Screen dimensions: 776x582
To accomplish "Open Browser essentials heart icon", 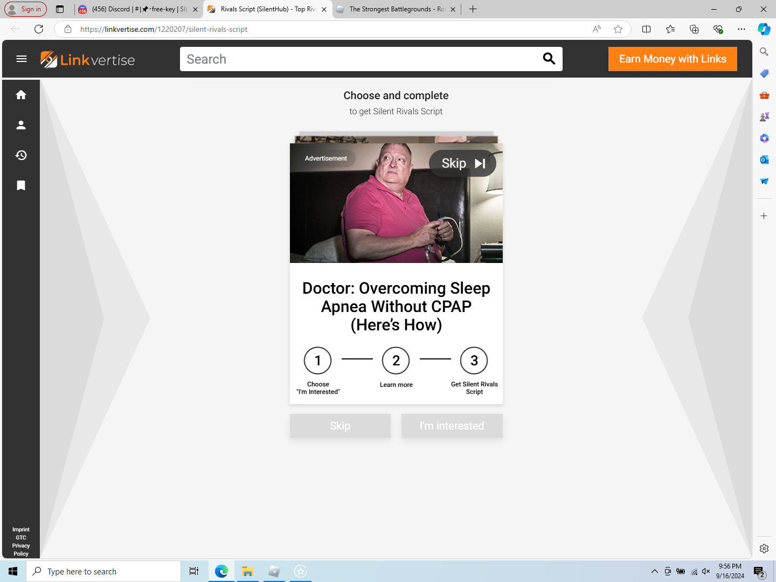I will 718,29.
